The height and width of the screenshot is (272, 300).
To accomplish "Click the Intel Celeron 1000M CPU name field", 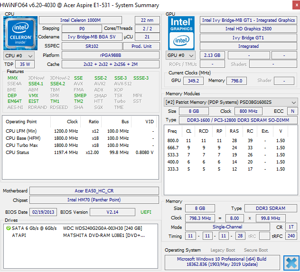I will 80,20.
